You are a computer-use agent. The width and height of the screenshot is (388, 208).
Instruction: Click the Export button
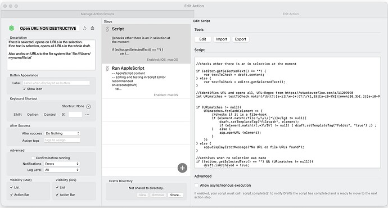point(241,39)
